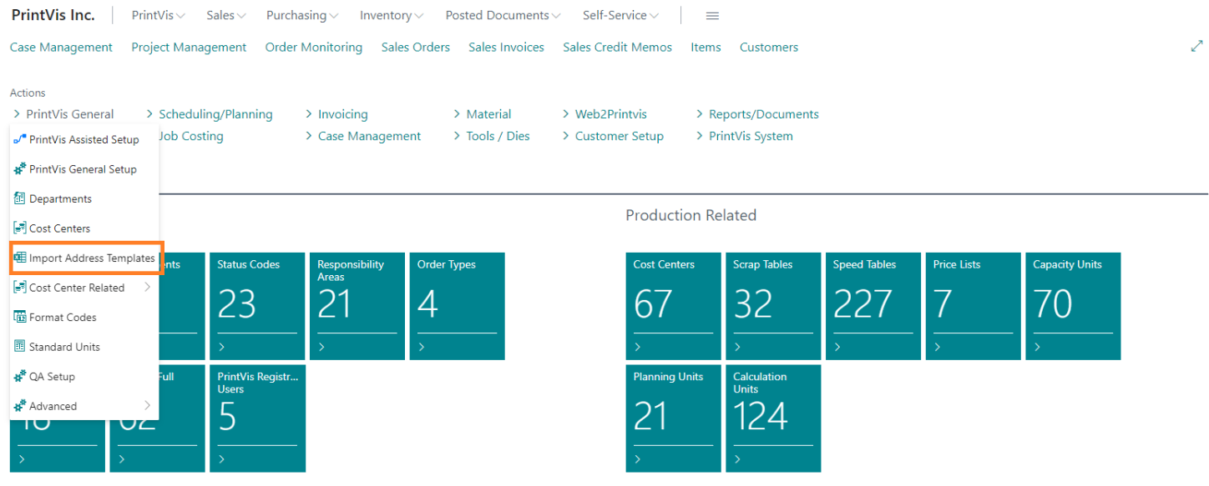Viewport: 1209px width, 486px height.
Task: Click the Advanced menu gear icon
Action: coord(20,406)
